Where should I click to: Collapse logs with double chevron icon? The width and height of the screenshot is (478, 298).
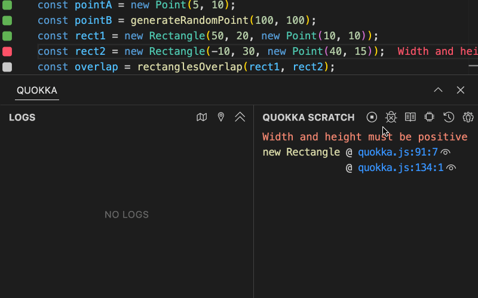tap(240, 117)
